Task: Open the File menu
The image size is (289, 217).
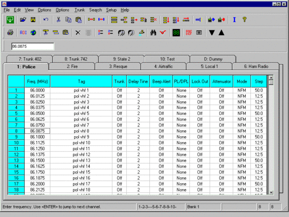Action: [x=7, y=10]
